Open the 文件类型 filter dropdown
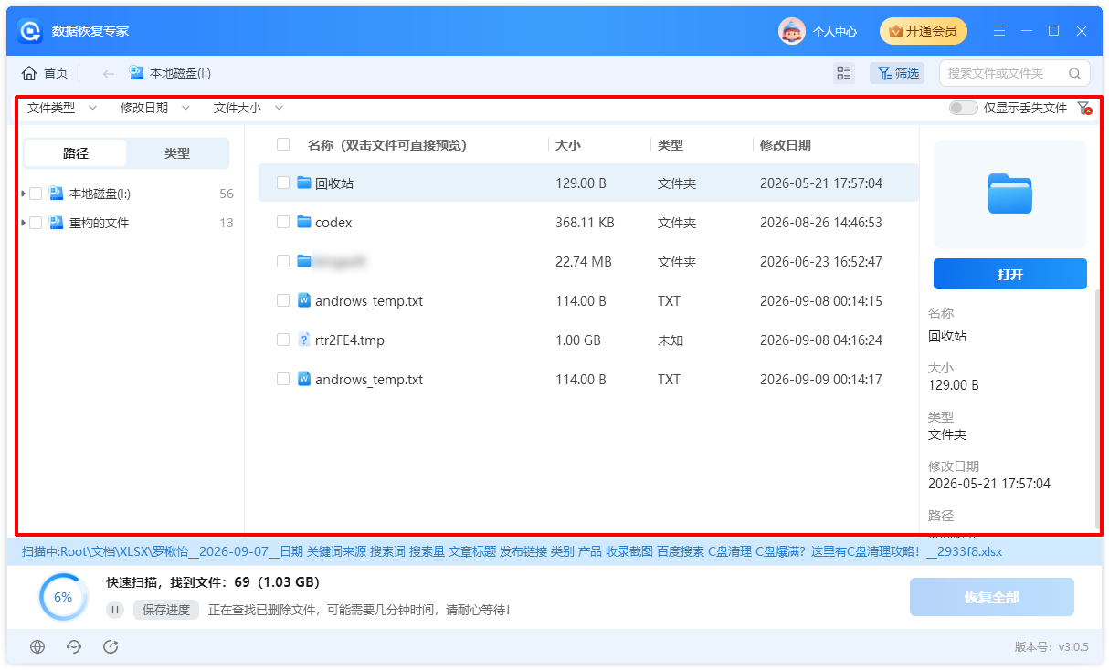The image size is (1109, 670). 61,108
